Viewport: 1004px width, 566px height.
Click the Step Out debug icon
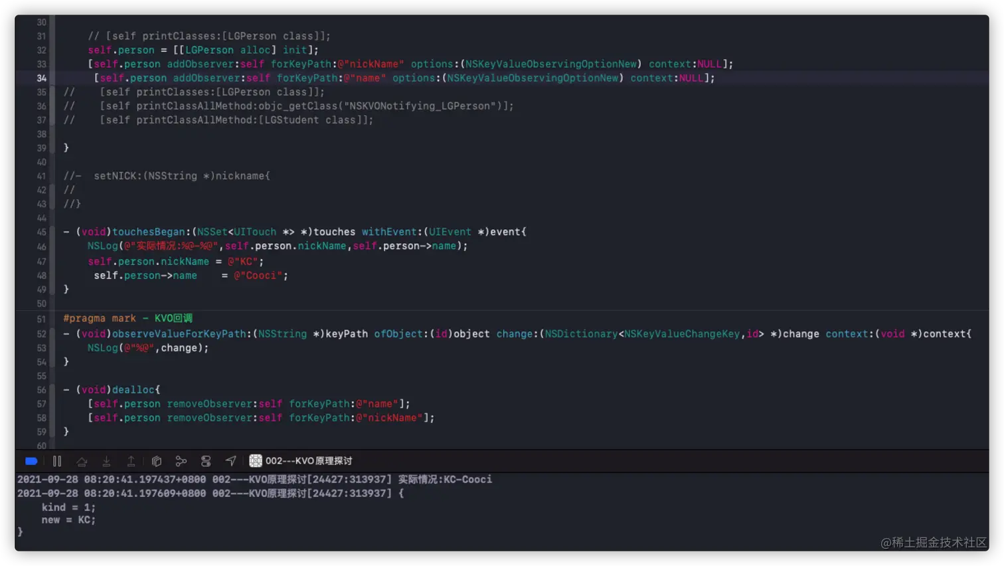click(131, 461)
